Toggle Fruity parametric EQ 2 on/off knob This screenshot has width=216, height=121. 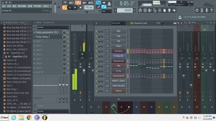click(64, 32)
